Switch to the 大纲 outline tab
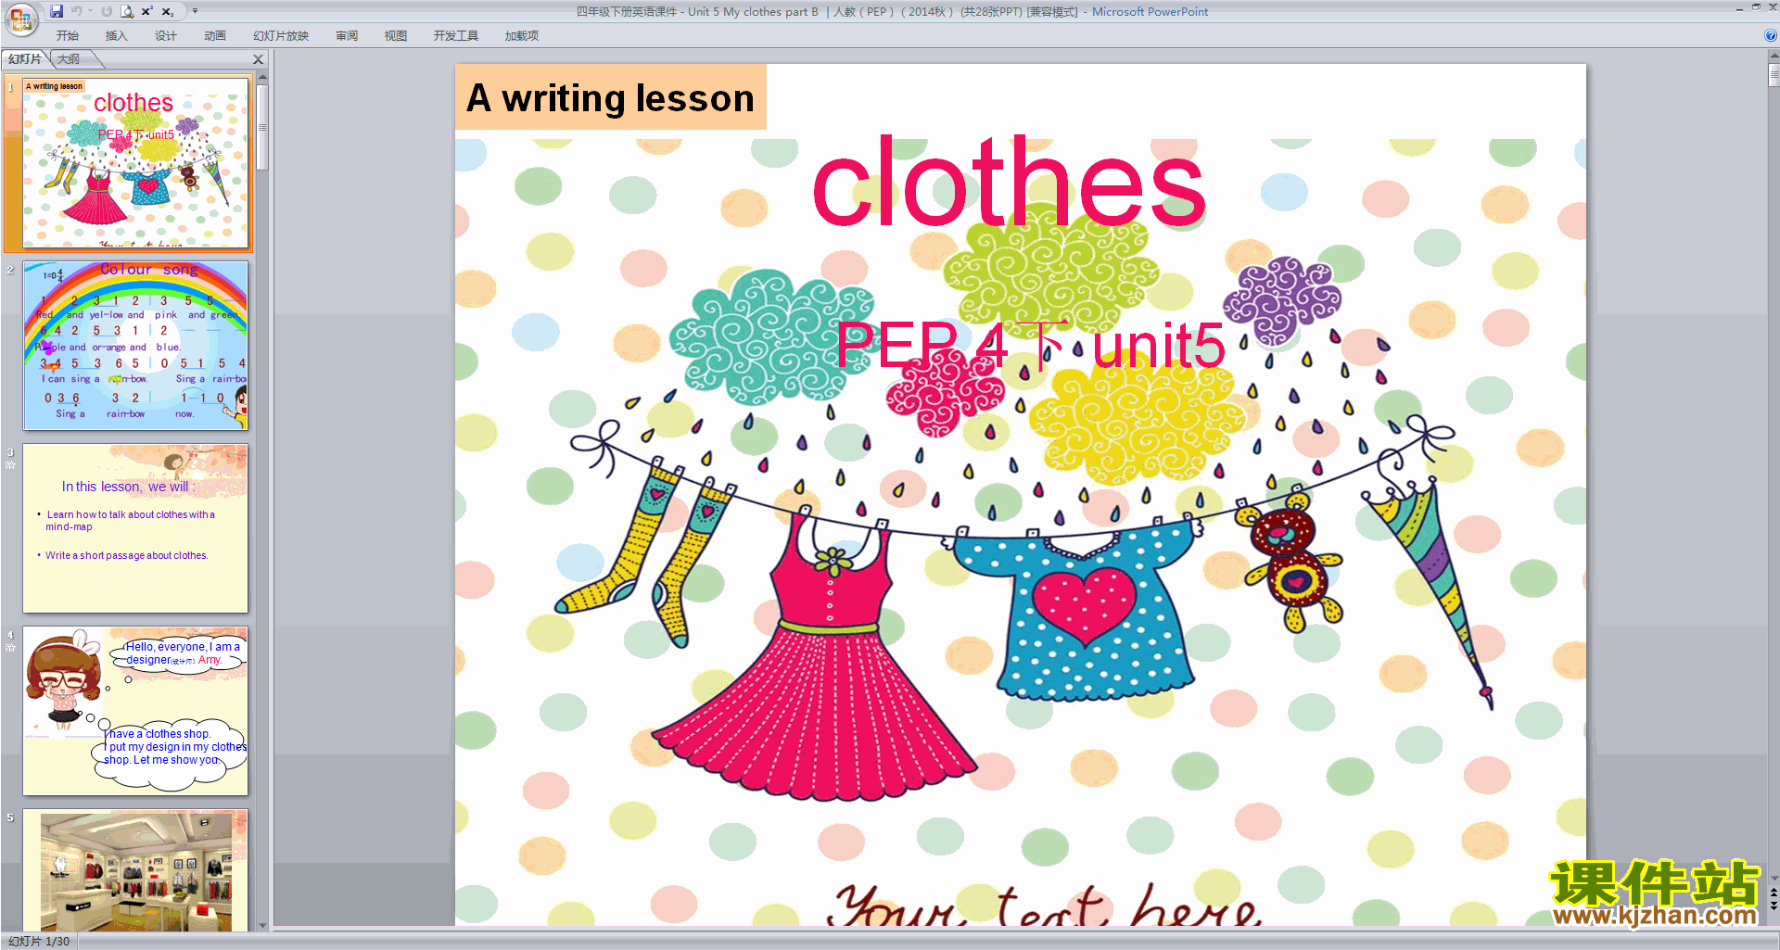Viewport: 1780px width, 950px height. [70, 58]
